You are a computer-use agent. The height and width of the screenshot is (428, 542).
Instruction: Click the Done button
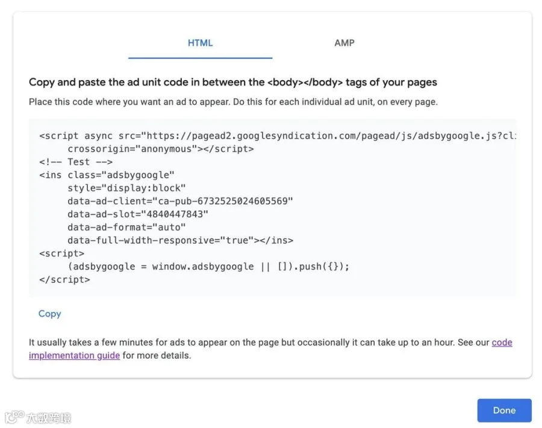coord(504,410)
